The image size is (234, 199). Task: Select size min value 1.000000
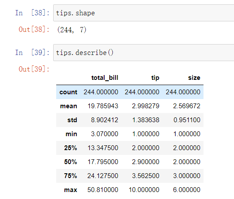point(187,134)
